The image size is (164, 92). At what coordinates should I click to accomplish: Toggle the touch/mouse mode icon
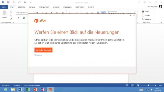tap(25, 2)
